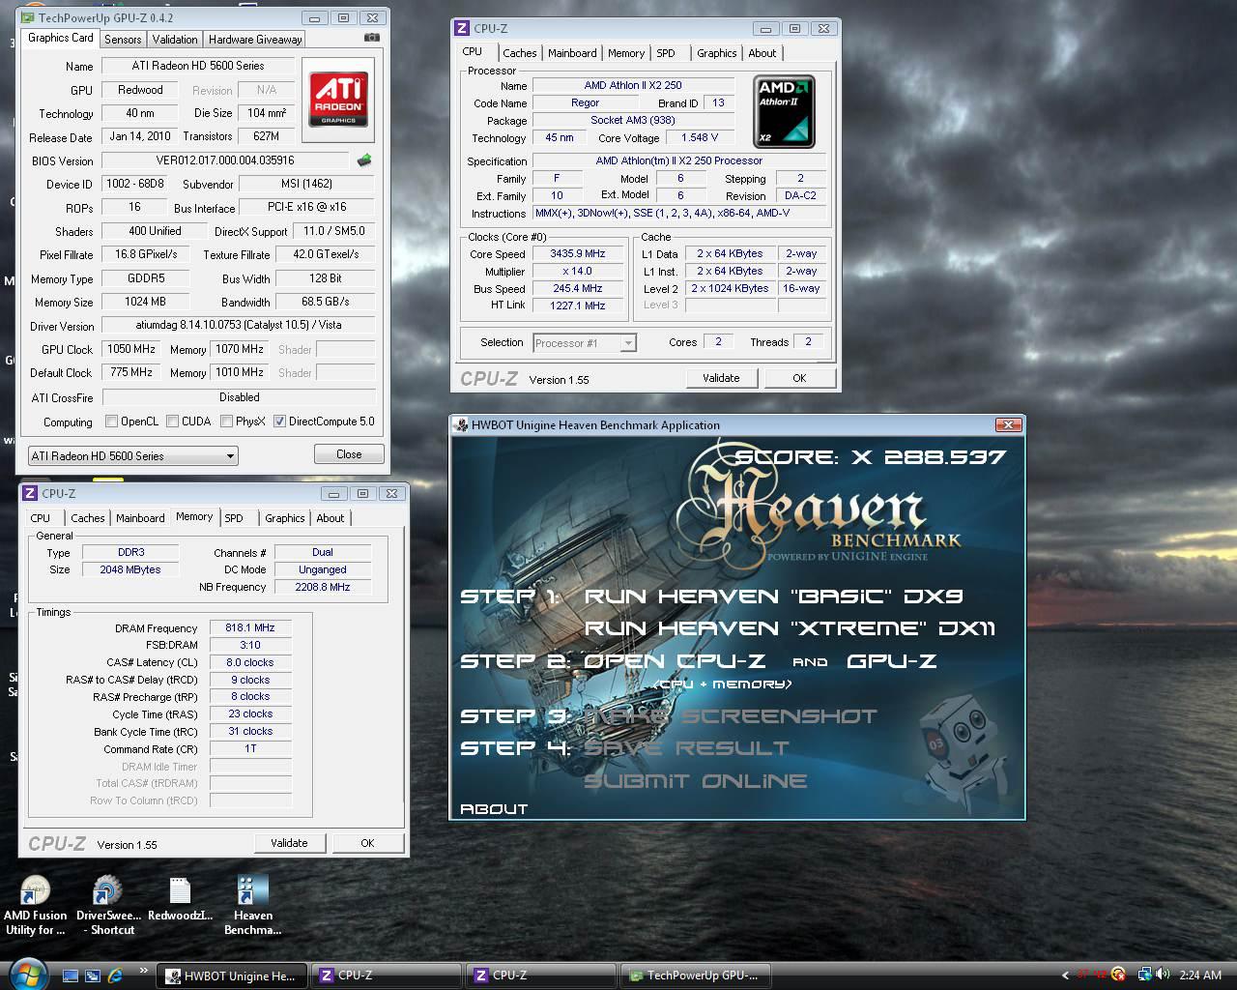This screenshot has width=1237, height=990.
Task: Click Validate in CPU-Z Memory window
Action: (x=289, y=843)
